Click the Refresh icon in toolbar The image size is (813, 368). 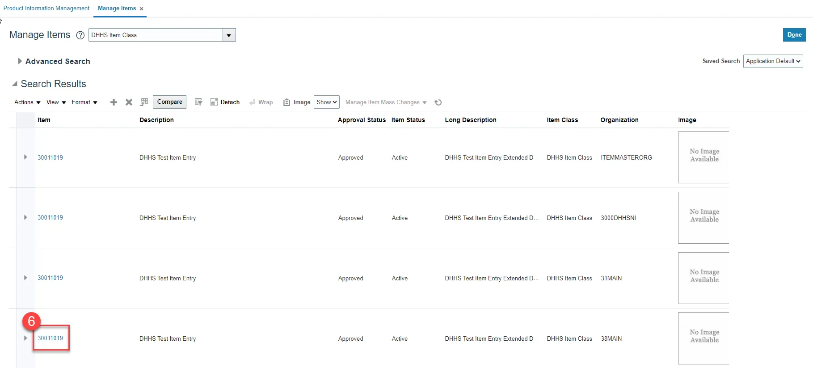[438, 102]
